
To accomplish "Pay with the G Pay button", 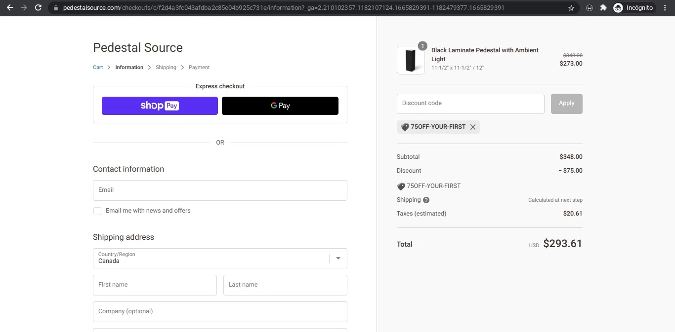I will pyautogui.click(x=280, y=106).
